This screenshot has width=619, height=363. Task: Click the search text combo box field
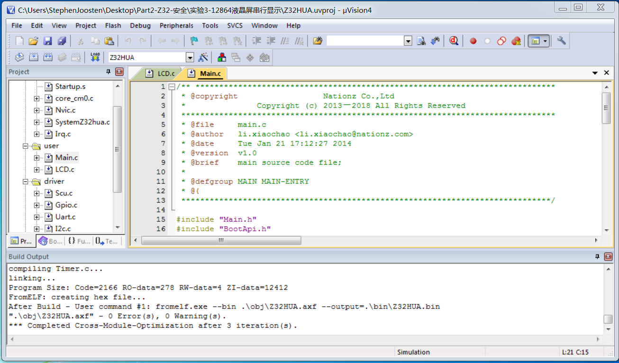click(364, 41)
